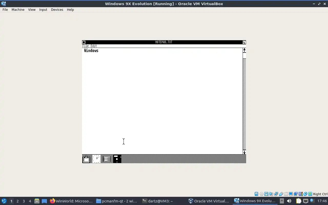The height and width of the screenshot is (205, 328).
Task: Click VirtualBox floppy disk indicator
Action: pyautogui.click(x=266, y=194)
